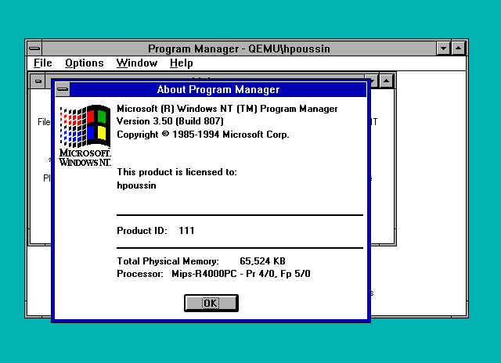The width and height of the screenshot is (501, 363).
Task: Open the inner group window control-menu box
Action: point(38,81)
